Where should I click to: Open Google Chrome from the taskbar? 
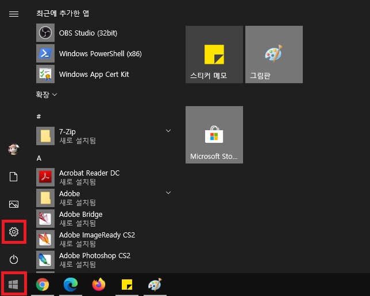click(x=43, y=285)
